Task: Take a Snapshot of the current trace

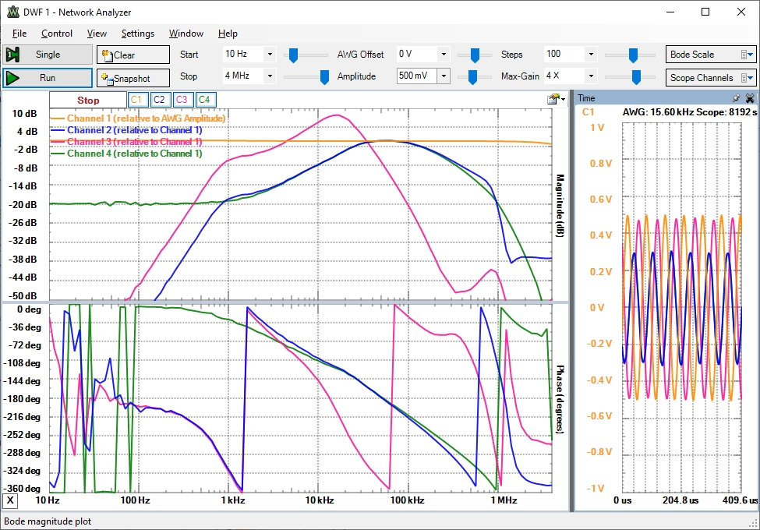Action: (x=133, y=78)
